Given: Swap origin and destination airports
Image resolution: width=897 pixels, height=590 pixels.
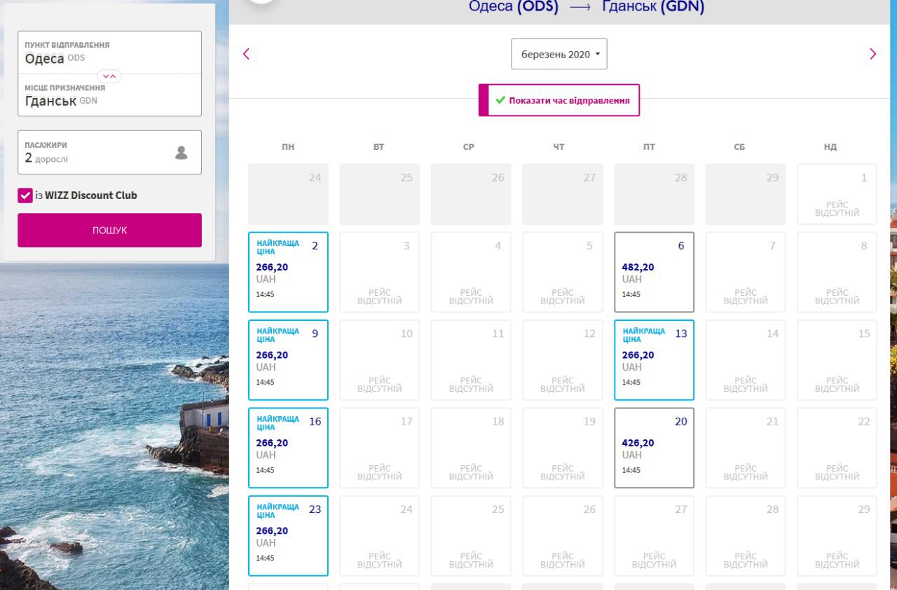Looking at the screenshot, I should pos(109,76).
